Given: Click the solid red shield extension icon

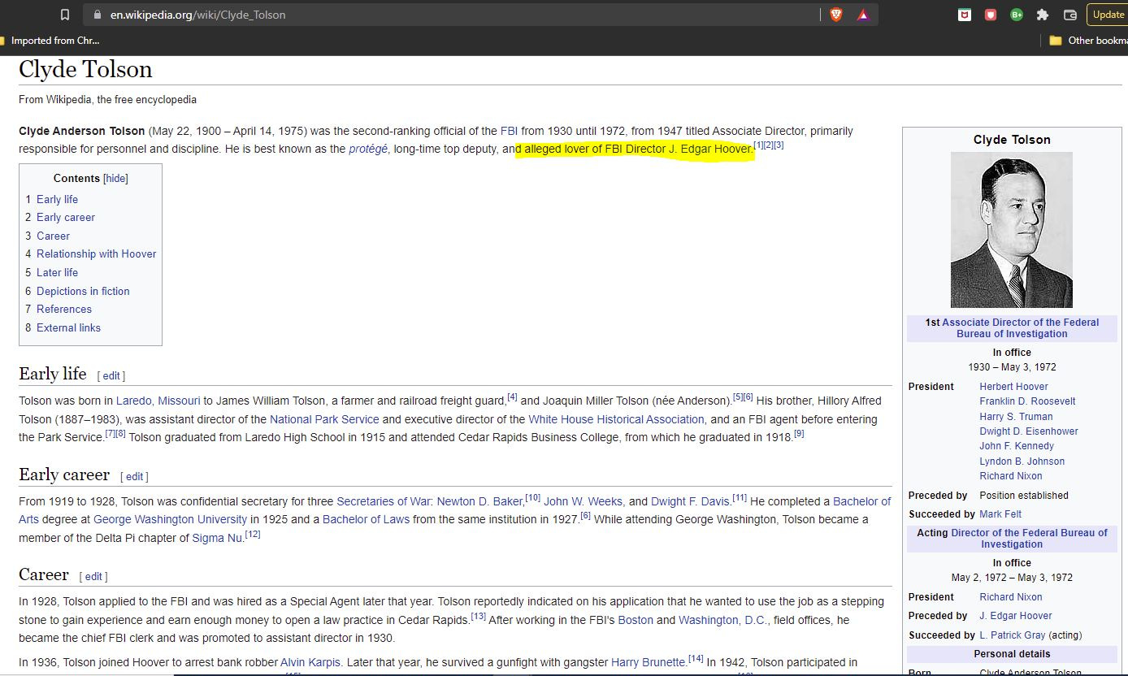Looking at the screenshot, I should pyautogui.click(x=991, y=15).
